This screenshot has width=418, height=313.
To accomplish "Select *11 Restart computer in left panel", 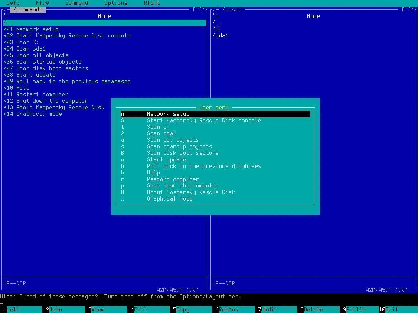I will pos(104,95).
